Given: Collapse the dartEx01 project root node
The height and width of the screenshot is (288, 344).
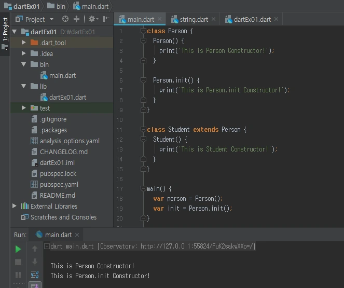Looking at the screenshot, I should click(15, 32).
